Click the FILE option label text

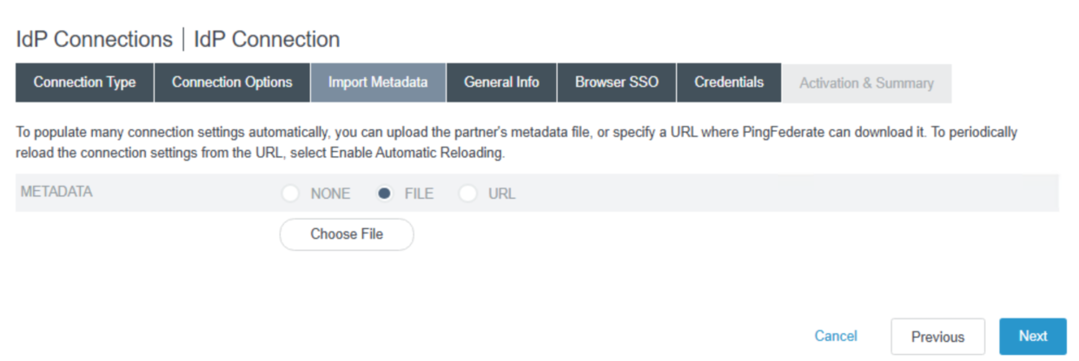pyautogui.click(x=419, y=194)
